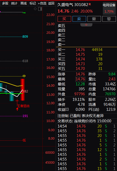117x171 pixels.
Task: Select the magenta 191 level label
Action: (x=25, y=116)
